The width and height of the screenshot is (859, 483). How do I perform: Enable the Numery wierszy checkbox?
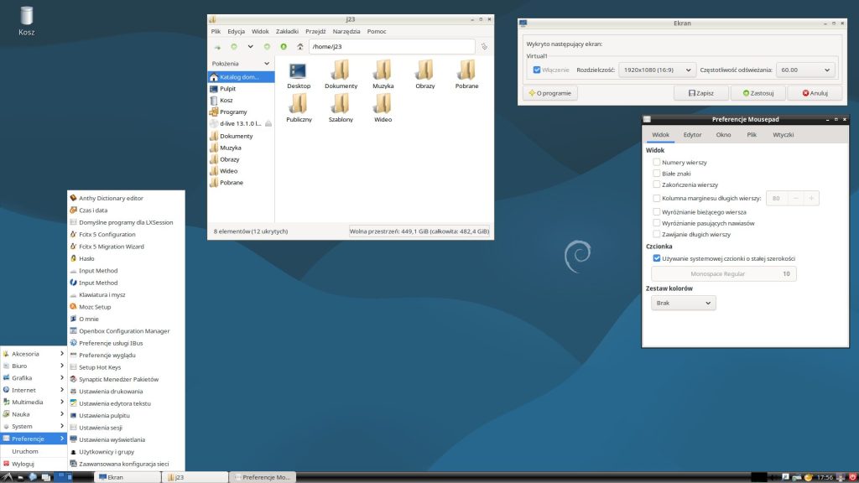[657, 162]
